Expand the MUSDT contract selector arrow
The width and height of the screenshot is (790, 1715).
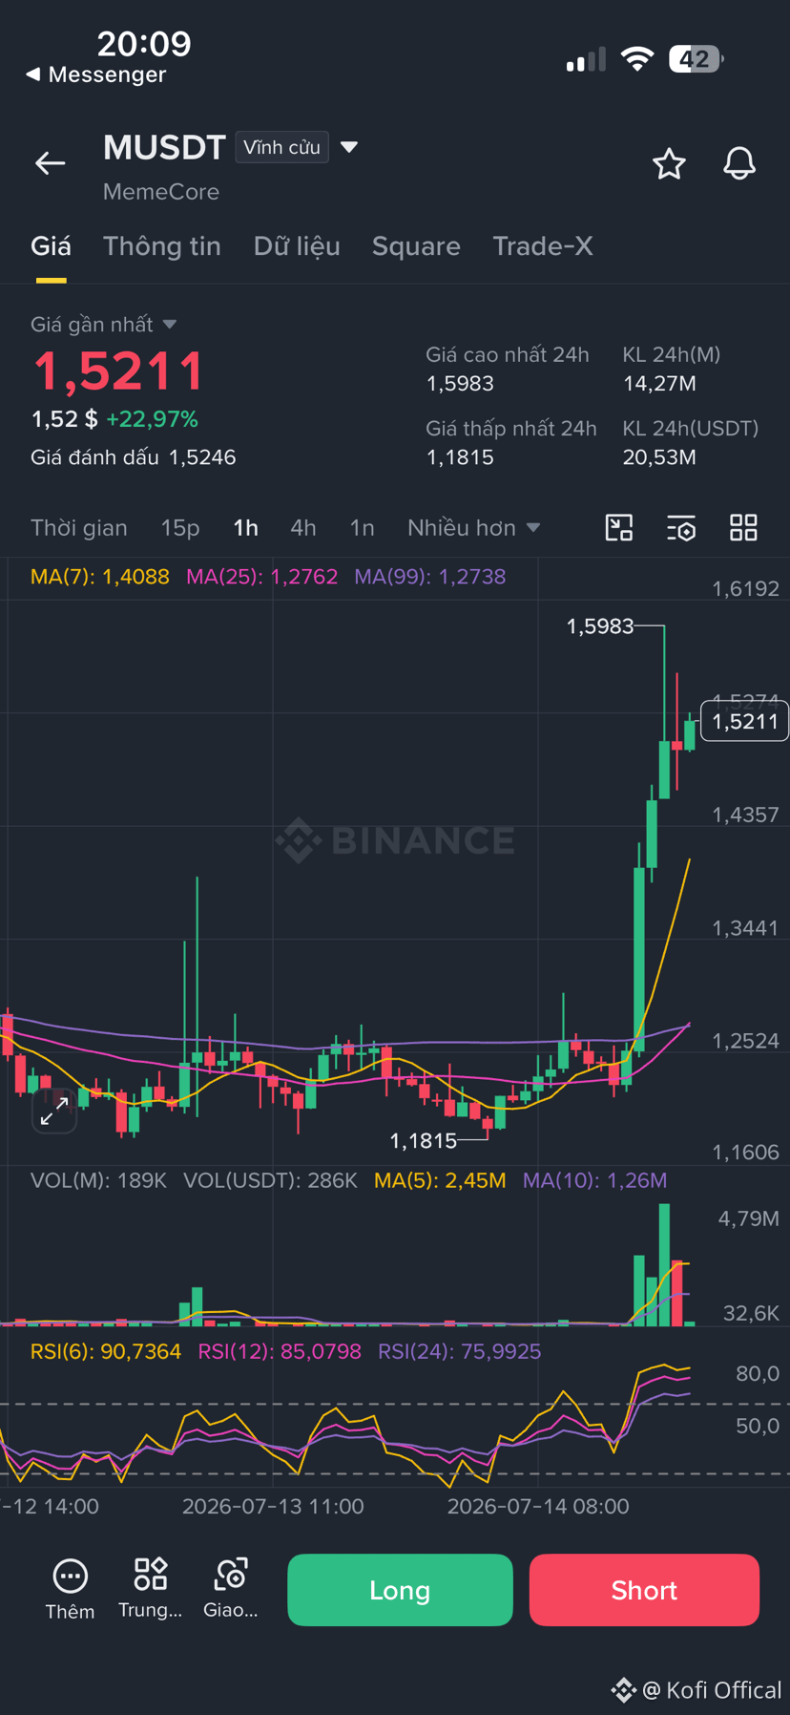click(x=349, y=147)
